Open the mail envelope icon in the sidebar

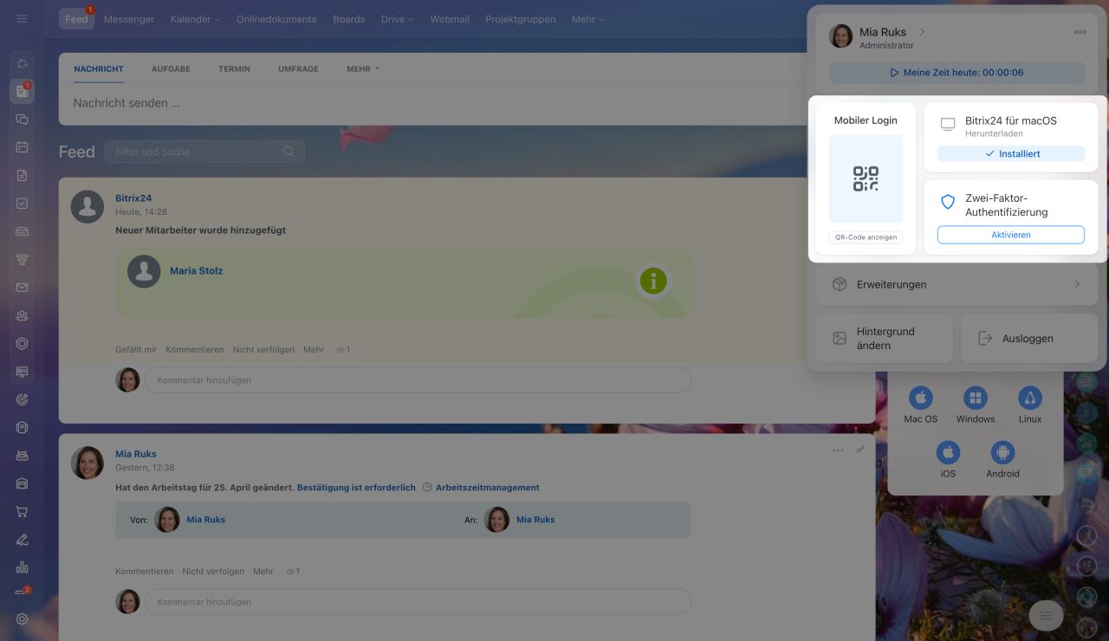click(22, 288)
